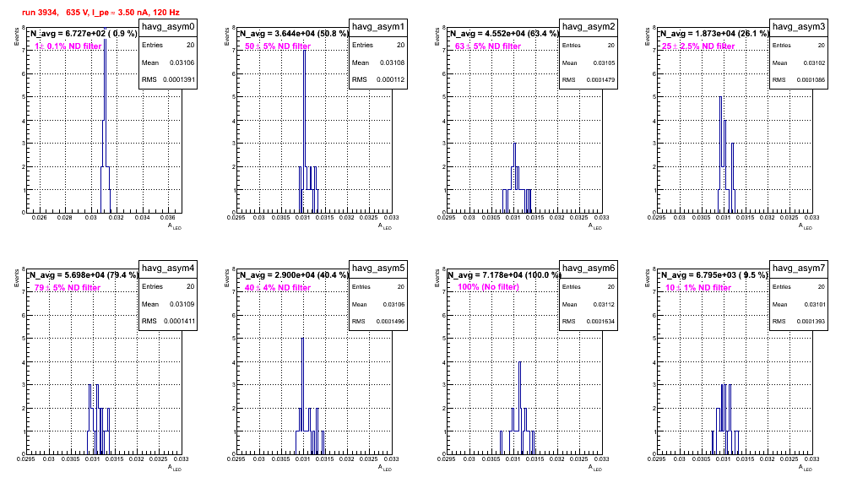Click the N_avg = 7.178e+04 label
This screenshot has height=483, width=841.
pos(503,275)
